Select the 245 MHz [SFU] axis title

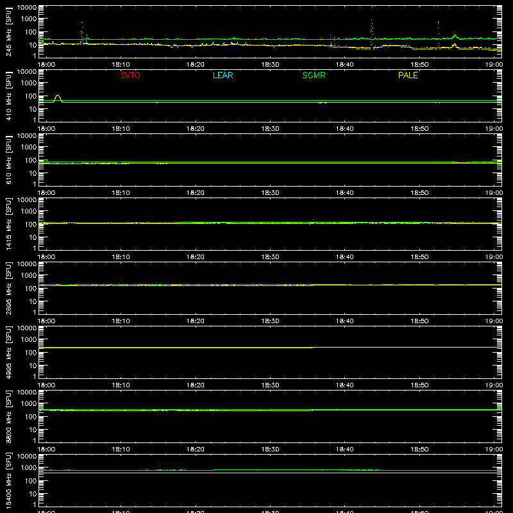8,31
